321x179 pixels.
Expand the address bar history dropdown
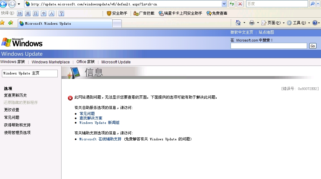tap(224, 4)
